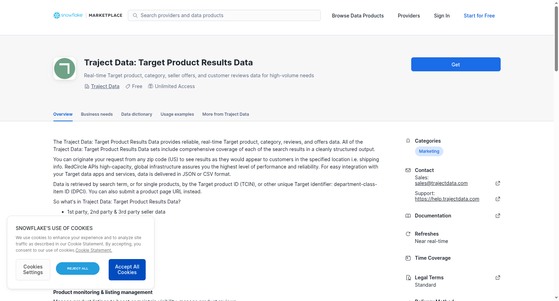Open Browse Data Products in the header
The image size is (559, 301).
[x=358, y=16]
